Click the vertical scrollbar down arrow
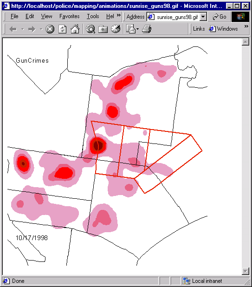This screenshot has height=287, width=252. 245,271
